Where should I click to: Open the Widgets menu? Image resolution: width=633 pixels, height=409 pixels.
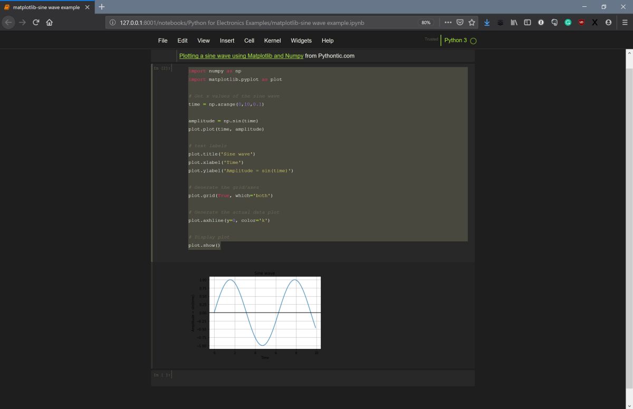[x=301, y=41]
